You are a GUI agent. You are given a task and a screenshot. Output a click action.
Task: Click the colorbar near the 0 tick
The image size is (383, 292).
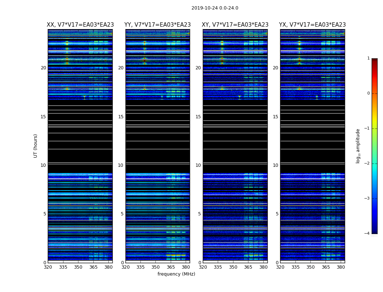click(375, 93)
